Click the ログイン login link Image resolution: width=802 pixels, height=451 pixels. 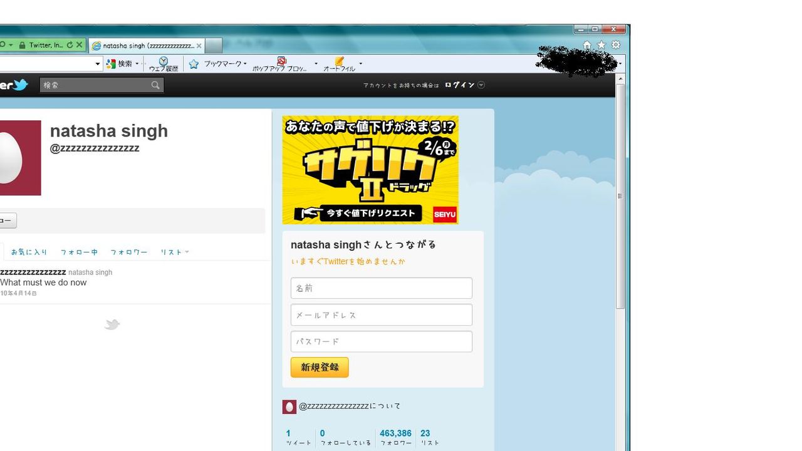(x=460, y=85)
